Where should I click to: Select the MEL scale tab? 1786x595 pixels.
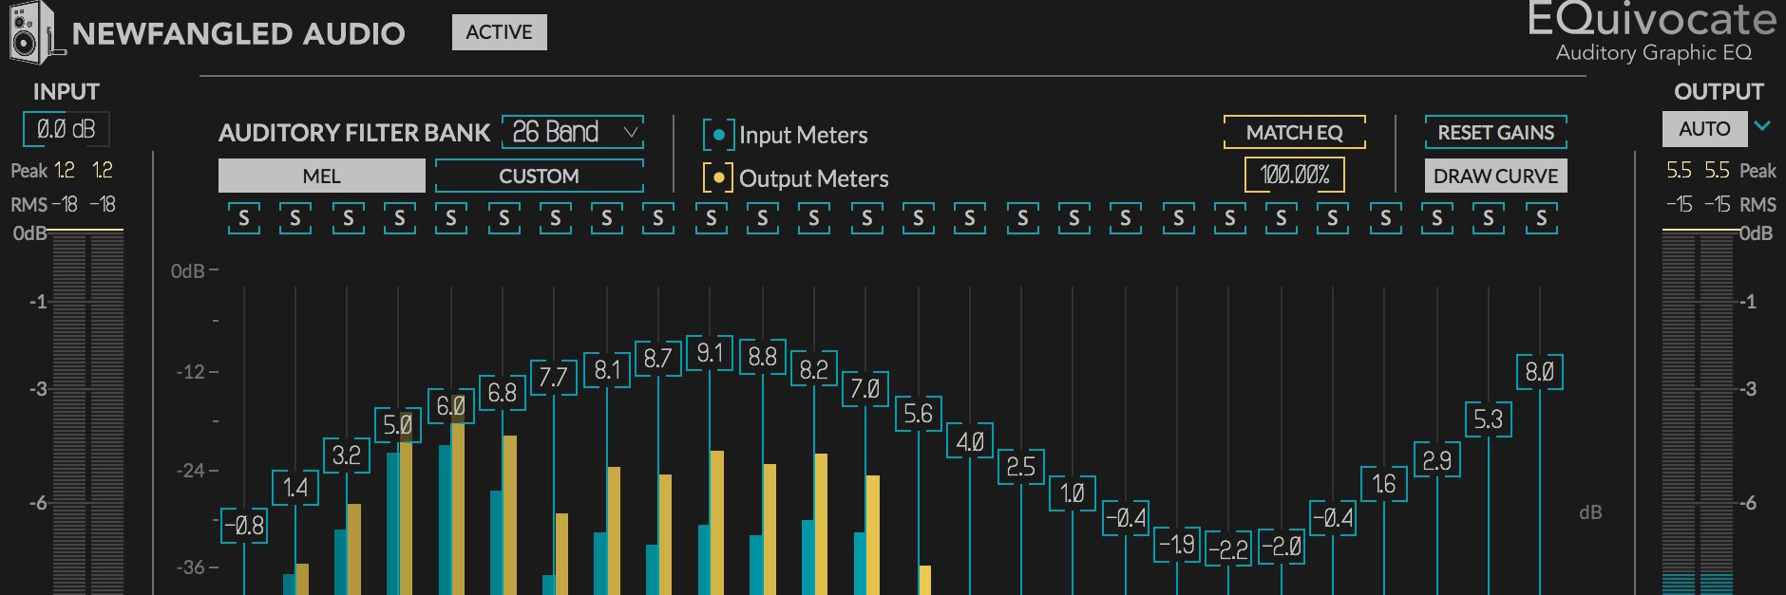coord(322,176)
